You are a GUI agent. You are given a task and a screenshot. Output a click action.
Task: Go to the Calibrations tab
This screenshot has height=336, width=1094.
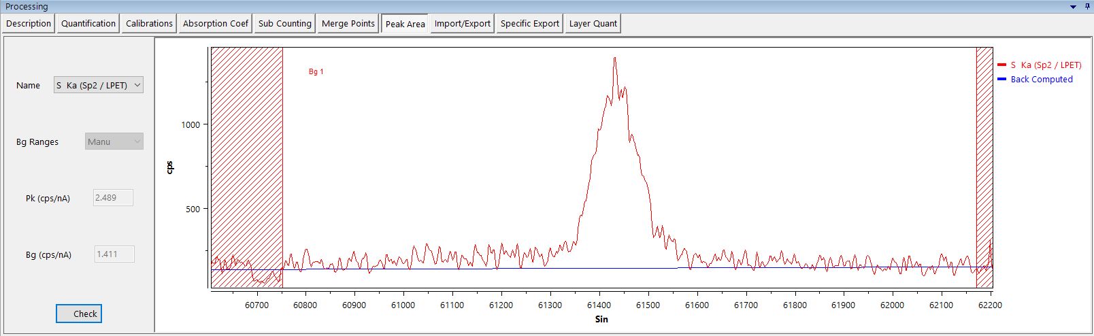pyautogui.click(x=149, y=24)
